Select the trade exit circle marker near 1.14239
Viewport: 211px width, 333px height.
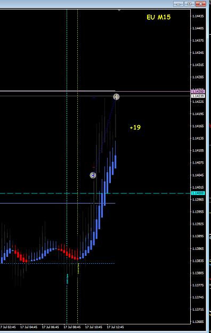pyautogui.click(x=116, y=97)
